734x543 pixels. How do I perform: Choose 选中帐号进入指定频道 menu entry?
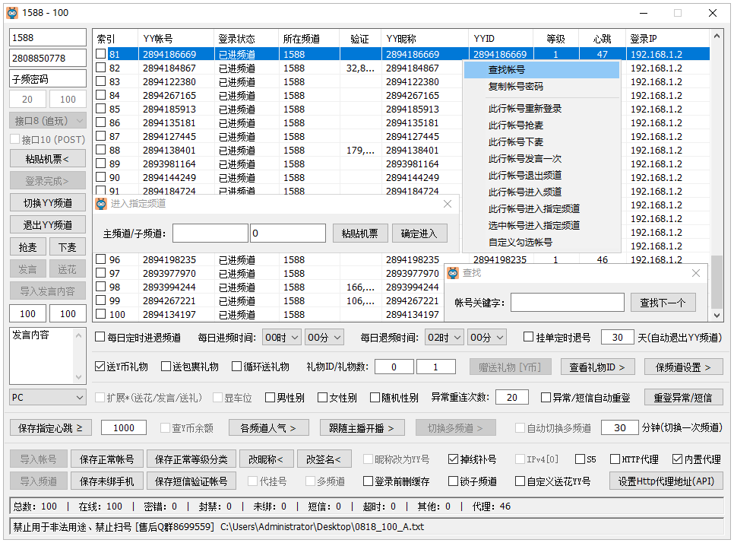[x=542, y=226]
